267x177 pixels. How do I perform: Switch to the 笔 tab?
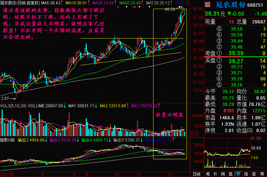(208, 174)
